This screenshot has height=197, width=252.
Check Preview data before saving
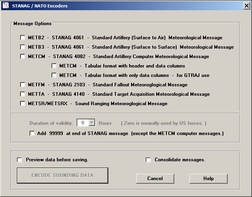coord(20,160)
